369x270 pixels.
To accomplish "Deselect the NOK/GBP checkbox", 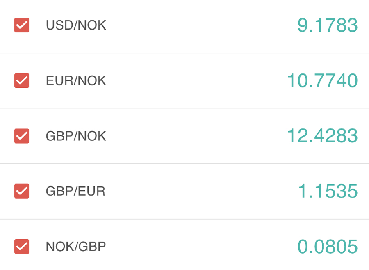I will click(22, 247).
